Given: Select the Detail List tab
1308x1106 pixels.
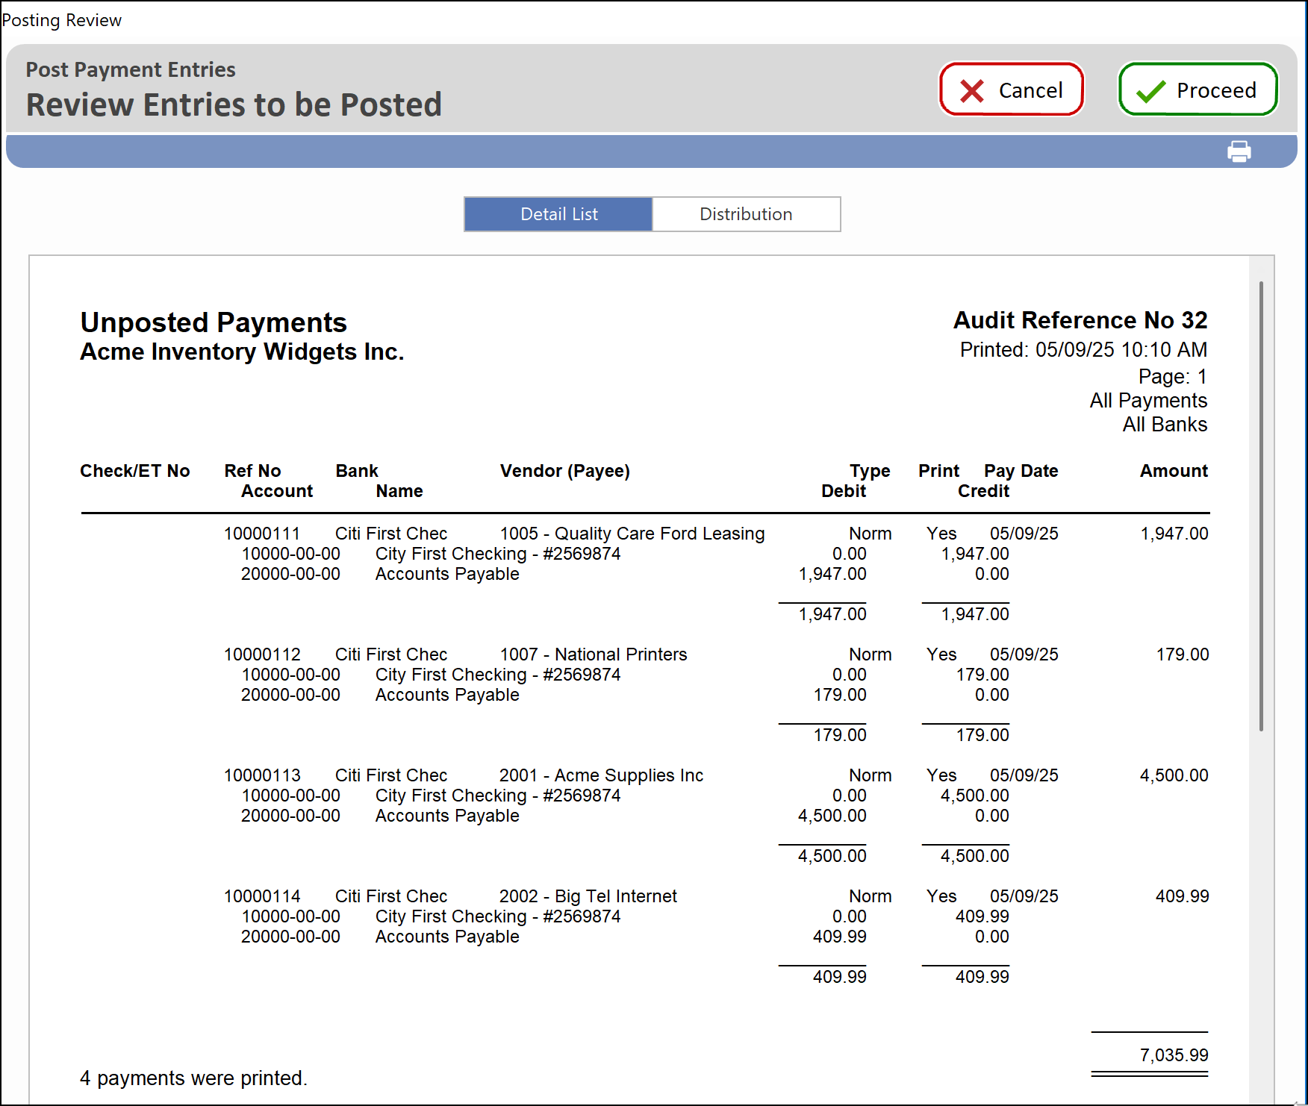Looking at the screenshot, I should tap(558, 214).
